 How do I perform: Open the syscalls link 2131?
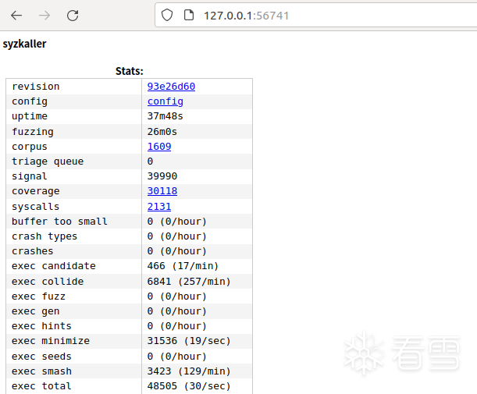pos(159,207)
